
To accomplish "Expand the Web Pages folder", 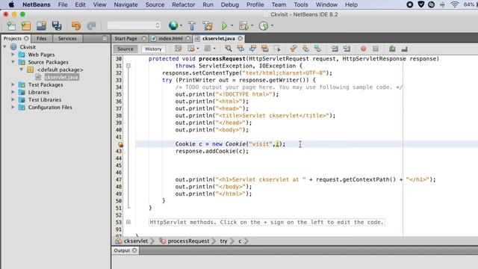I will (13, 55).
